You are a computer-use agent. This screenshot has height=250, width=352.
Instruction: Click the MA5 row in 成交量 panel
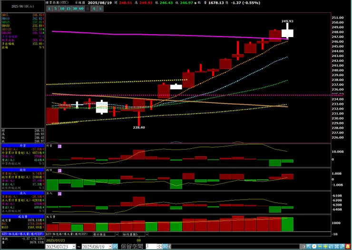pyautogui.click(x=23, y=224)
